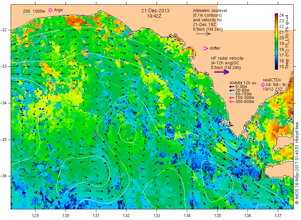This screenshot has height=220, width=301.
Task: Click the '21-Dec-2013' date label
Action: point(156,11)
